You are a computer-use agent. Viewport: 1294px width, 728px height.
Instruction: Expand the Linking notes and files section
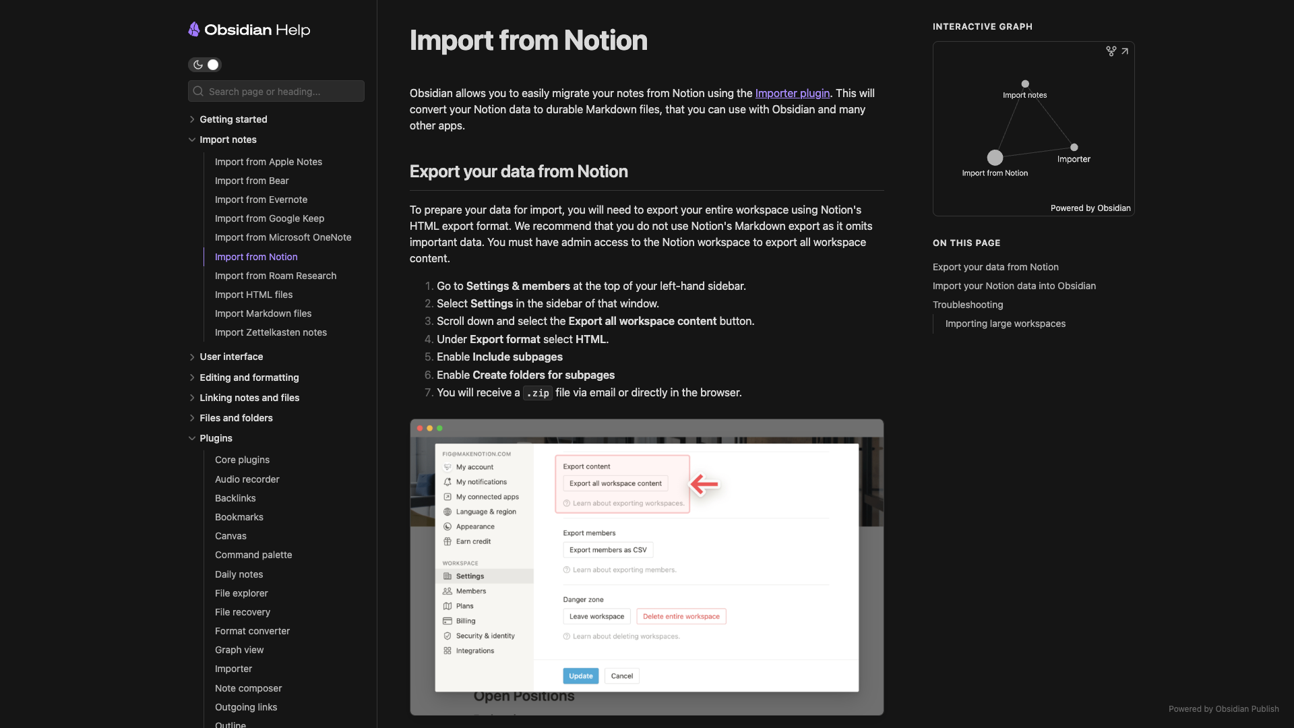pyautogui.click(x=192, y=398)
